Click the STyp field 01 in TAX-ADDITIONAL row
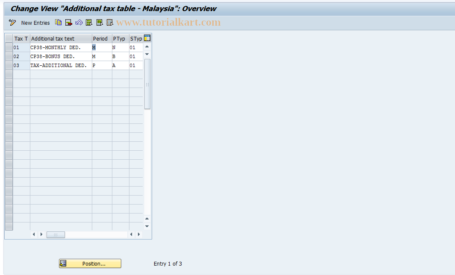455x275 pixels. (136, 66)
